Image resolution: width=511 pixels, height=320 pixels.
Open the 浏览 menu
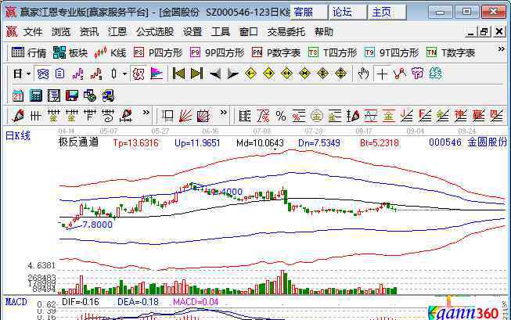61,32
